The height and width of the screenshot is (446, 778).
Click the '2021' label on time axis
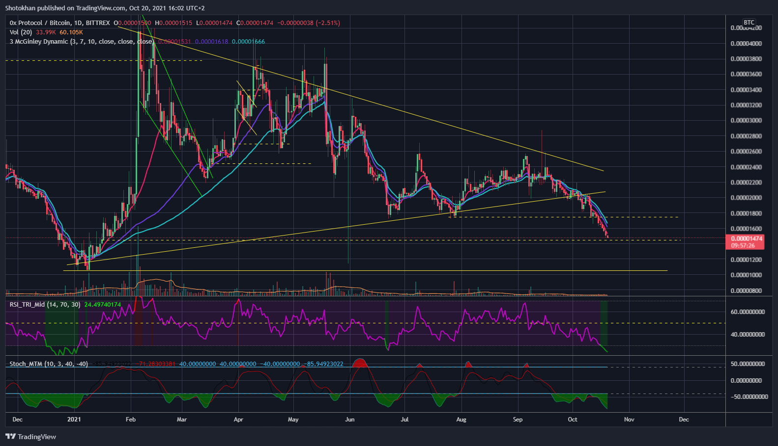pos(74,420)
